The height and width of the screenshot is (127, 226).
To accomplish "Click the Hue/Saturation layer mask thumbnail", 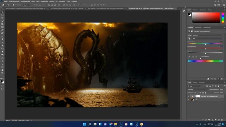I will click(198, 96).
